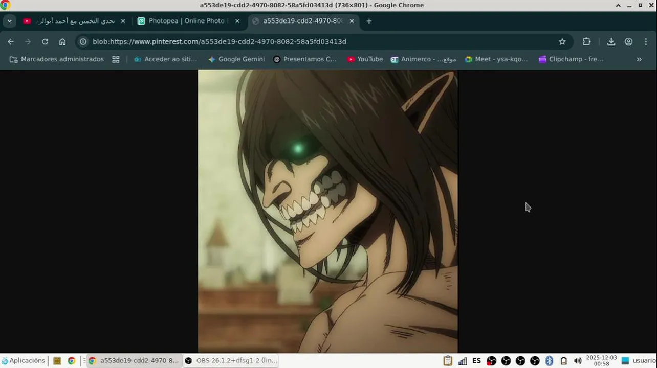The width and height of the screenshot is (657, 368).
Task: Close the Photopea tab
Action: coord(237,21)
